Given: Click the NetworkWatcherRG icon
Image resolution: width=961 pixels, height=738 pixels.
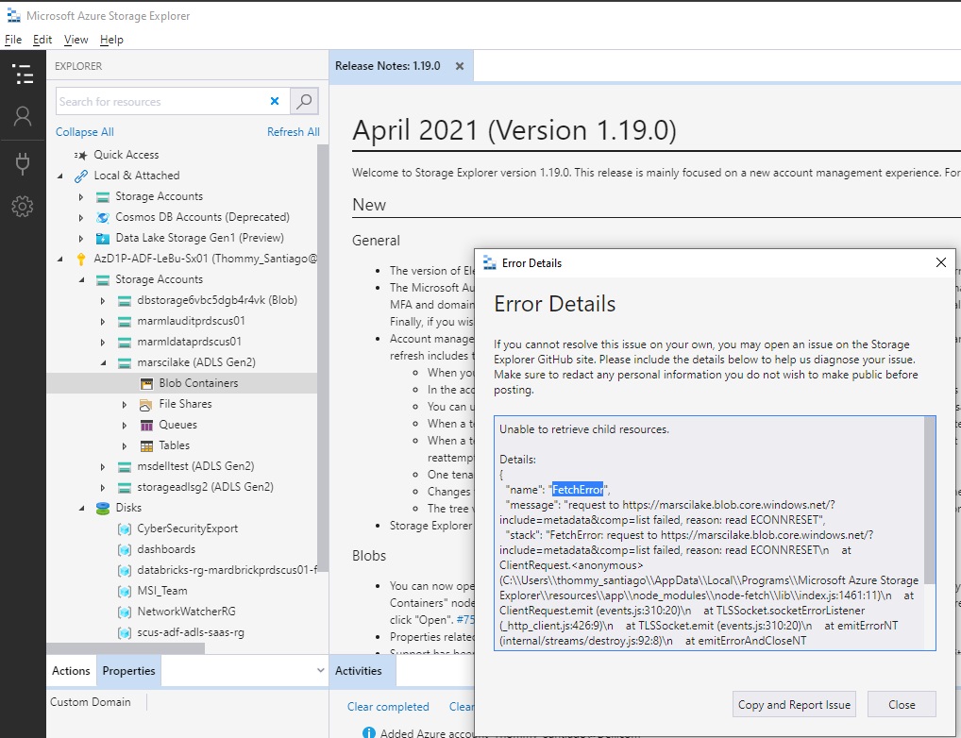Looking at the screenshot, I should (x=125, y=612).
